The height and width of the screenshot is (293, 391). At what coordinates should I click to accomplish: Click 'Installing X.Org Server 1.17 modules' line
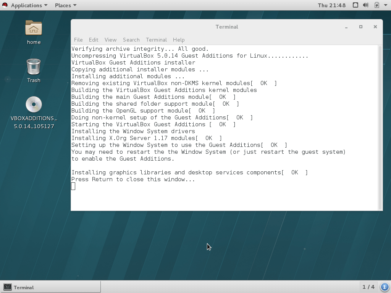point(147,138)
